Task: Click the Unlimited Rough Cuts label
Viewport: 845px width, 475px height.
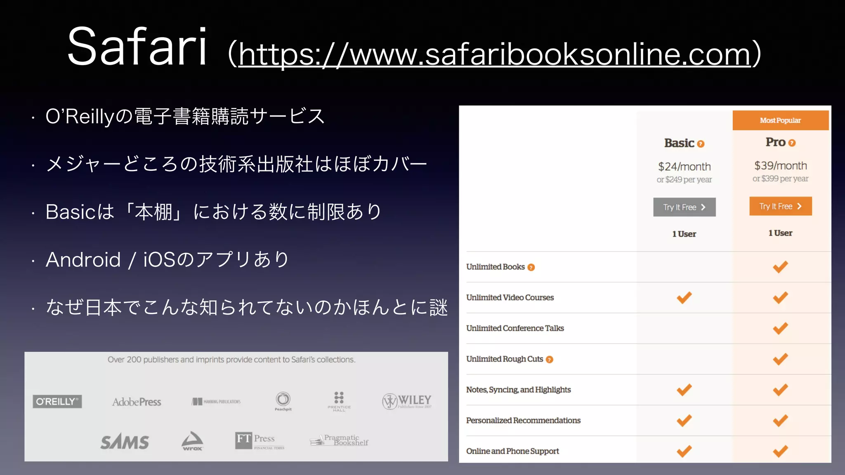Action: [x=505, y=359]
